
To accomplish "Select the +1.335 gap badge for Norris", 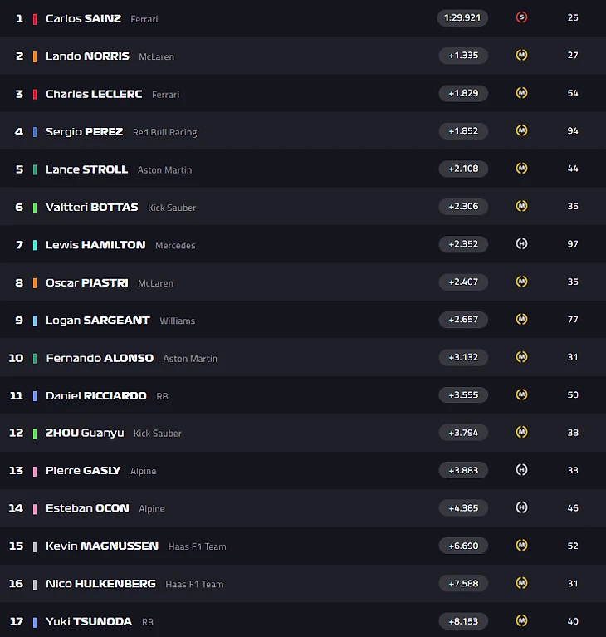I will [x=463, y=56].
